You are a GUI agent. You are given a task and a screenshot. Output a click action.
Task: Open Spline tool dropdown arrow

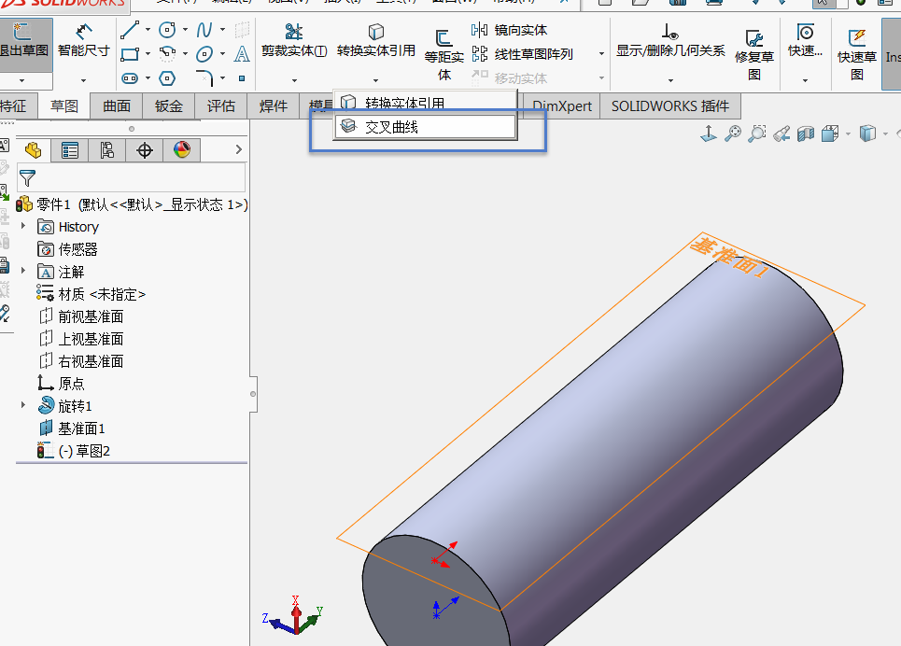tap(222, 29)
